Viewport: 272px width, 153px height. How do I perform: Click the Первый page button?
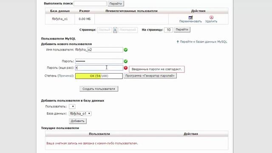pos(105,30)
